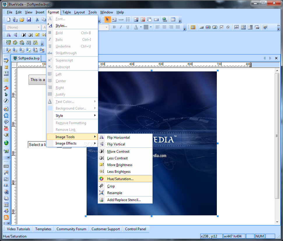Click the text color A swatch button
The width and height of the screenshot is (283, 241).
tap(136, 27)
